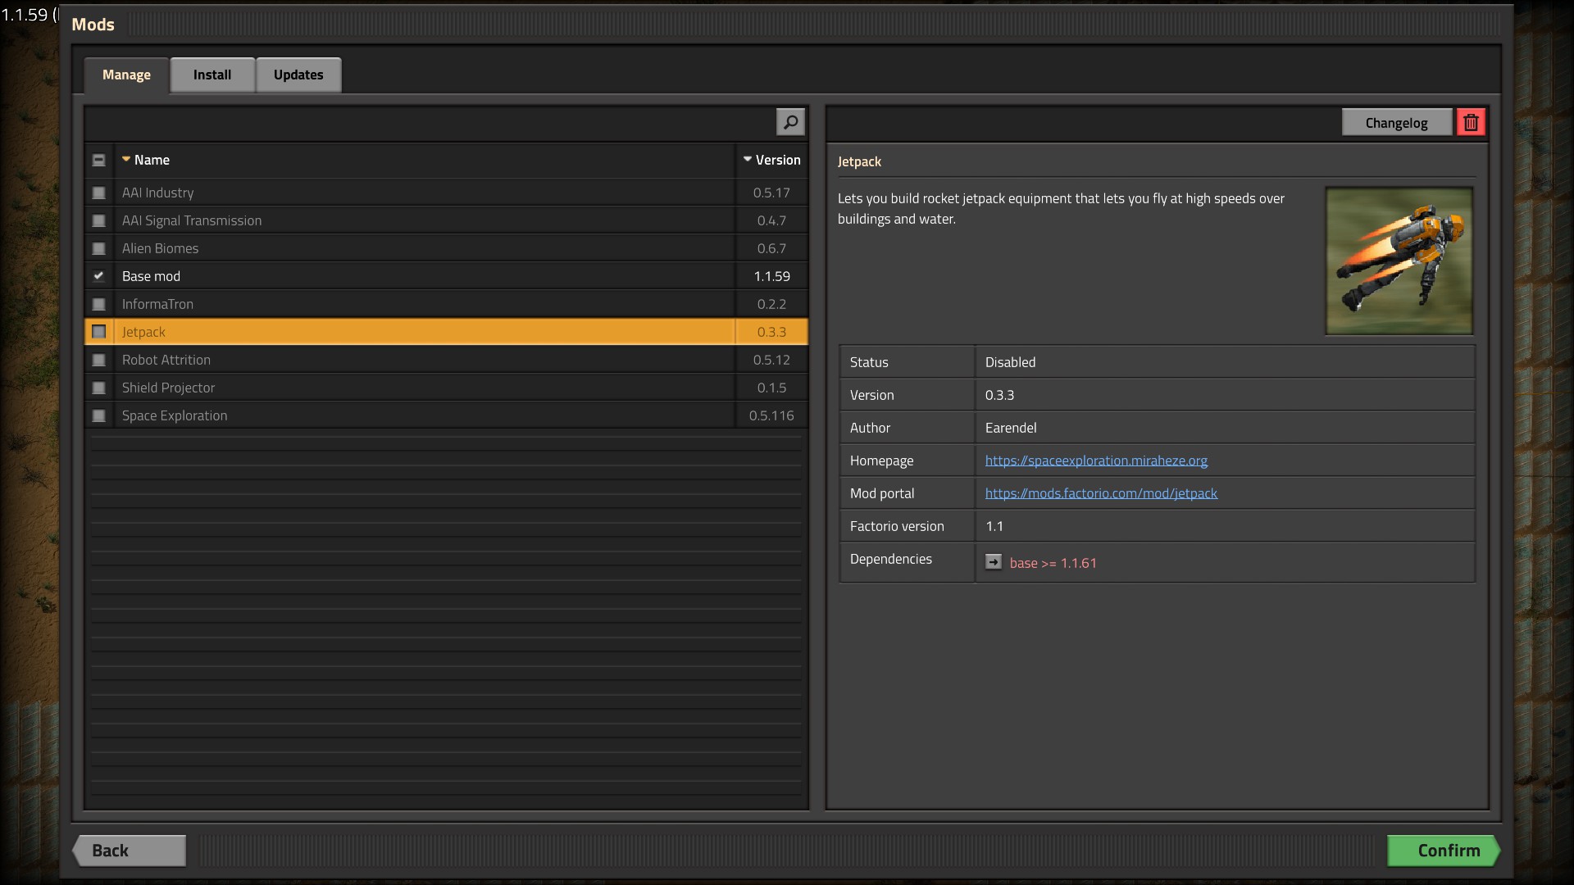Switch to the Install tab

tap(212, 75)
